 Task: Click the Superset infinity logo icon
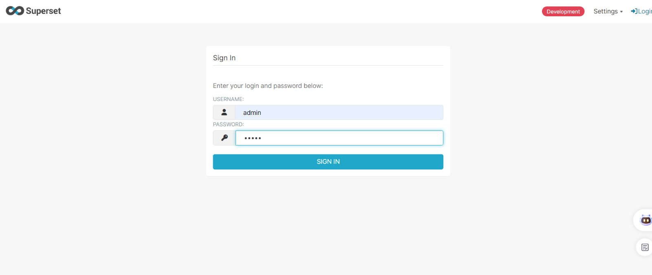15,11
